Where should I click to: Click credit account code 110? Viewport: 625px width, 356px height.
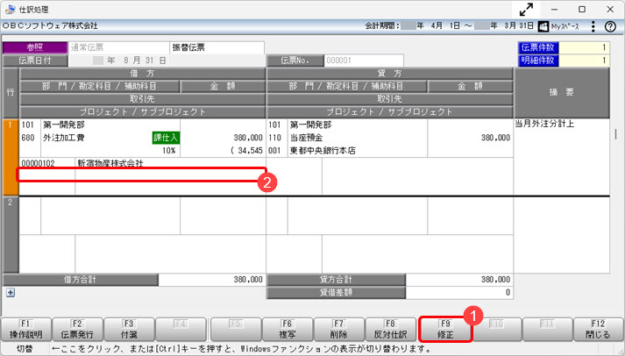tap(274, 138)
